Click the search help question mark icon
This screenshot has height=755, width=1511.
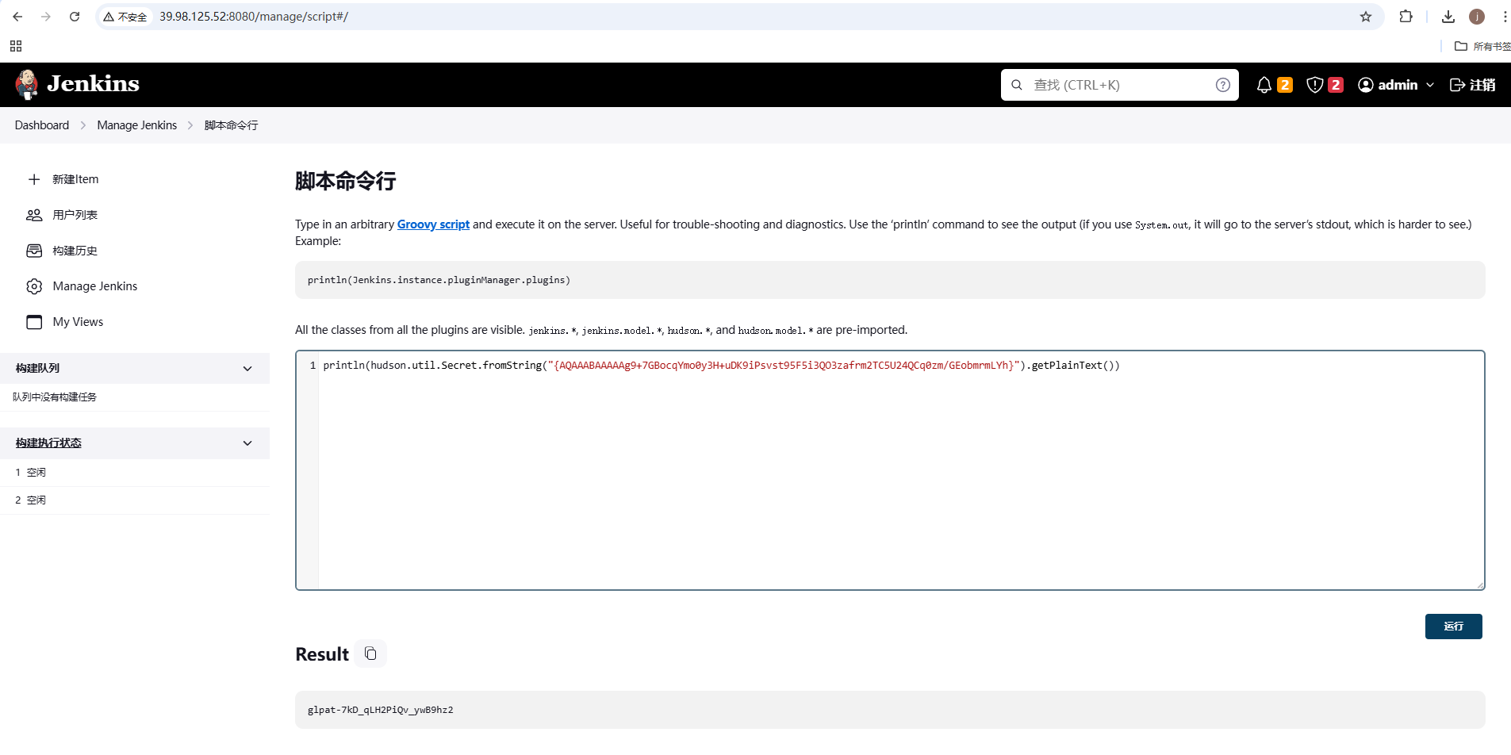(1222, 85)
